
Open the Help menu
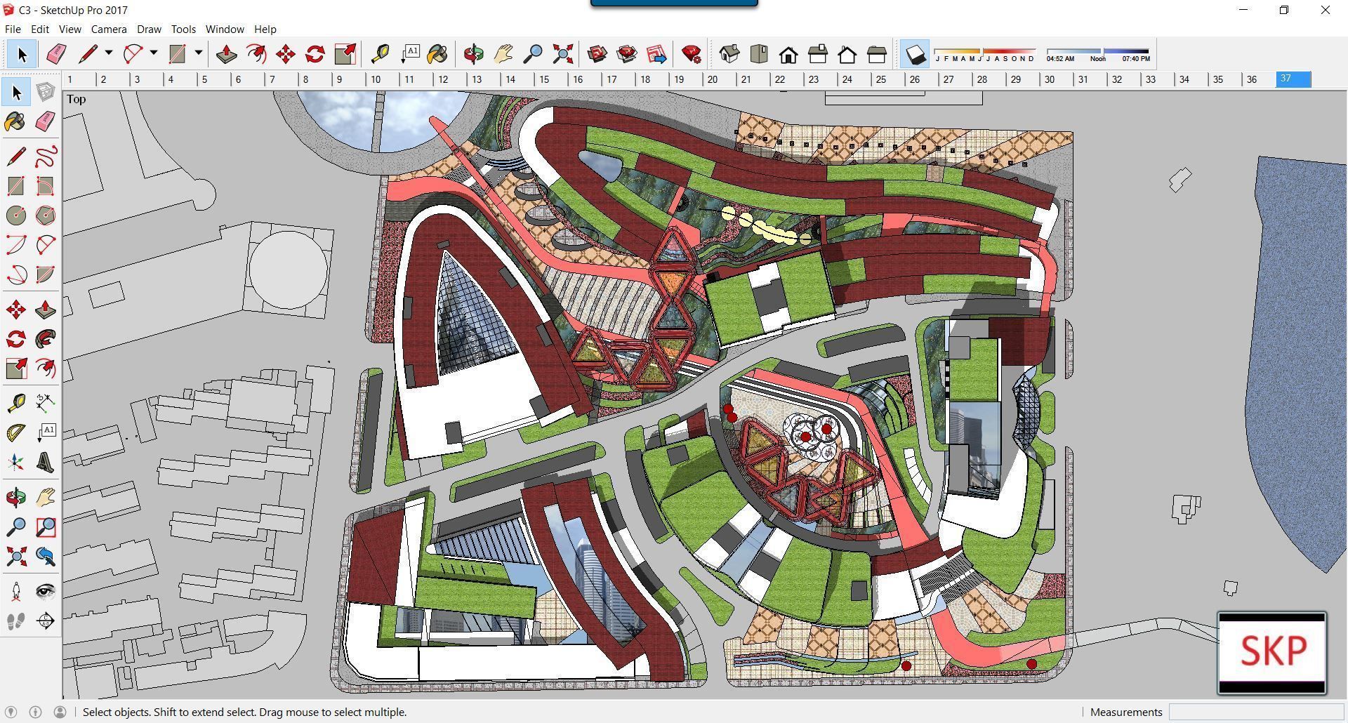tap(265, 29)
